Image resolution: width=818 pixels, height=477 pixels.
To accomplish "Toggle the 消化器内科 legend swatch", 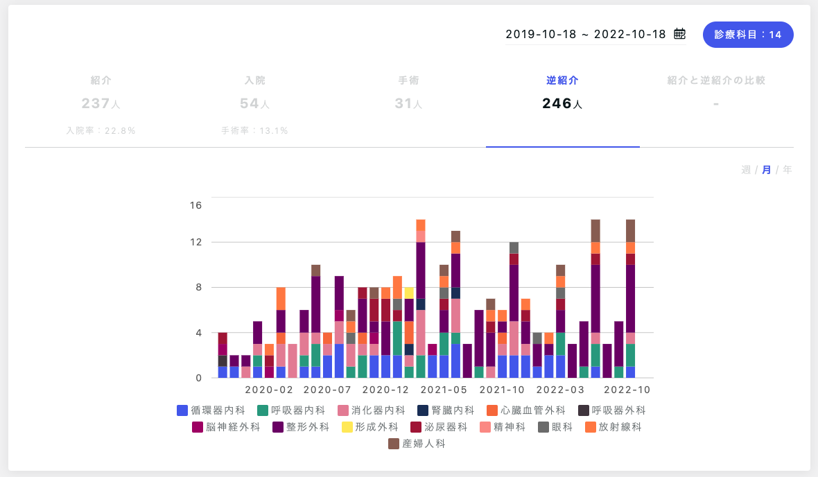I will coord(342,410).
